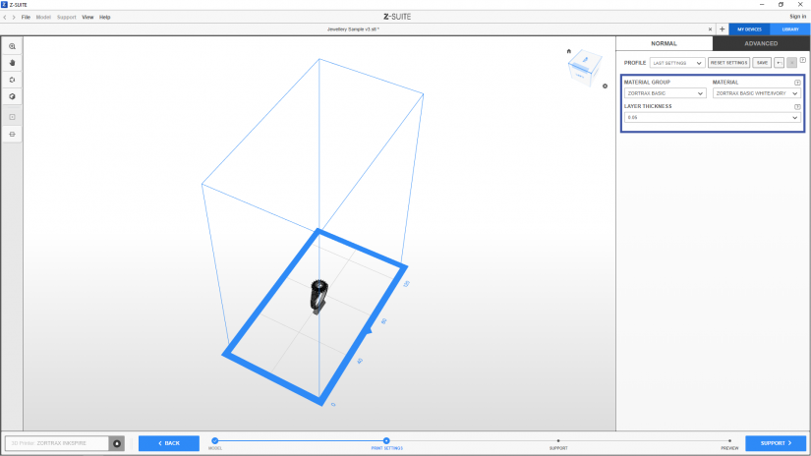Jump to Model step marker
811x456 pixels.
click(x=214, y=441)
